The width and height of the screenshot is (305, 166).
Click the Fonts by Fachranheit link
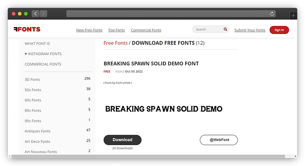click(118, 83)
